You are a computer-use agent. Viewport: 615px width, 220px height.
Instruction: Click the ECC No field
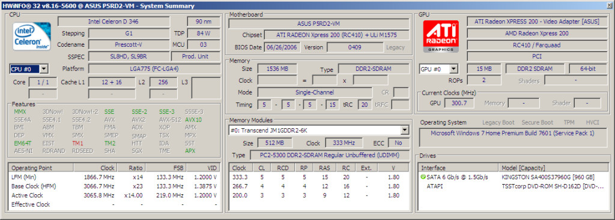(x=399, y=143)
